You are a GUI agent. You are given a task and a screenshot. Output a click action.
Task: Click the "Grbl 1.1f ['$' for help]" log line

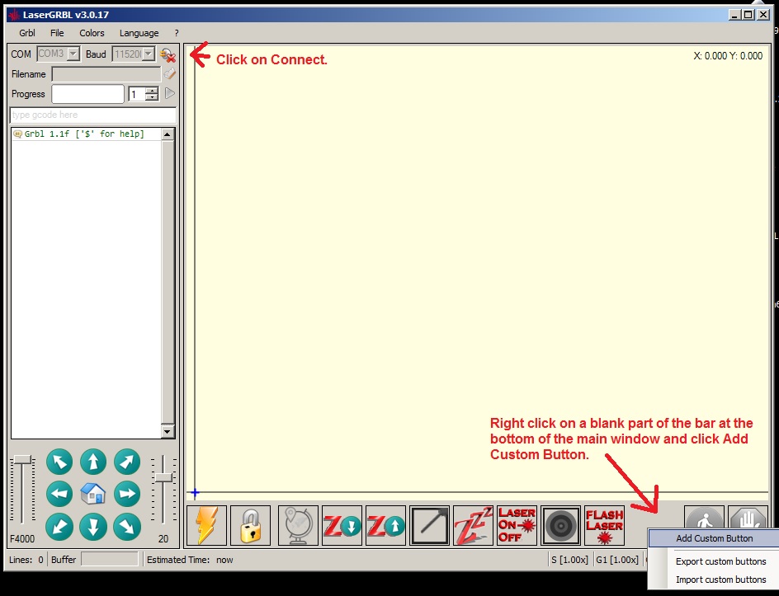click(84, 134)
